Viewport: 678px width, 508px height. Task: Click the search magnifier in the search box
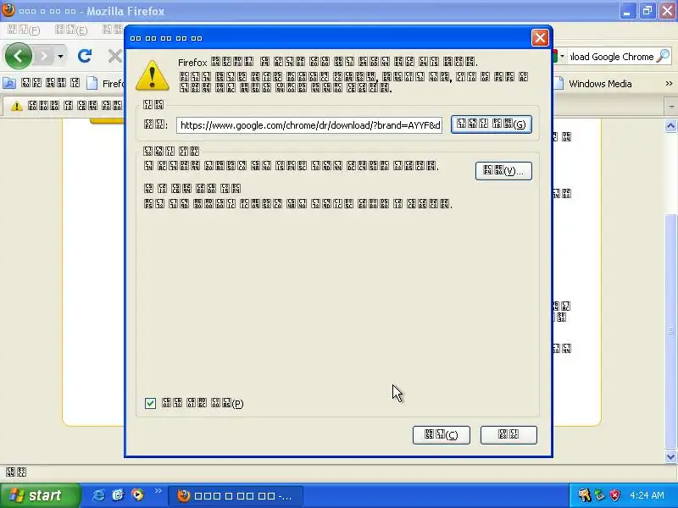[663, 56]
